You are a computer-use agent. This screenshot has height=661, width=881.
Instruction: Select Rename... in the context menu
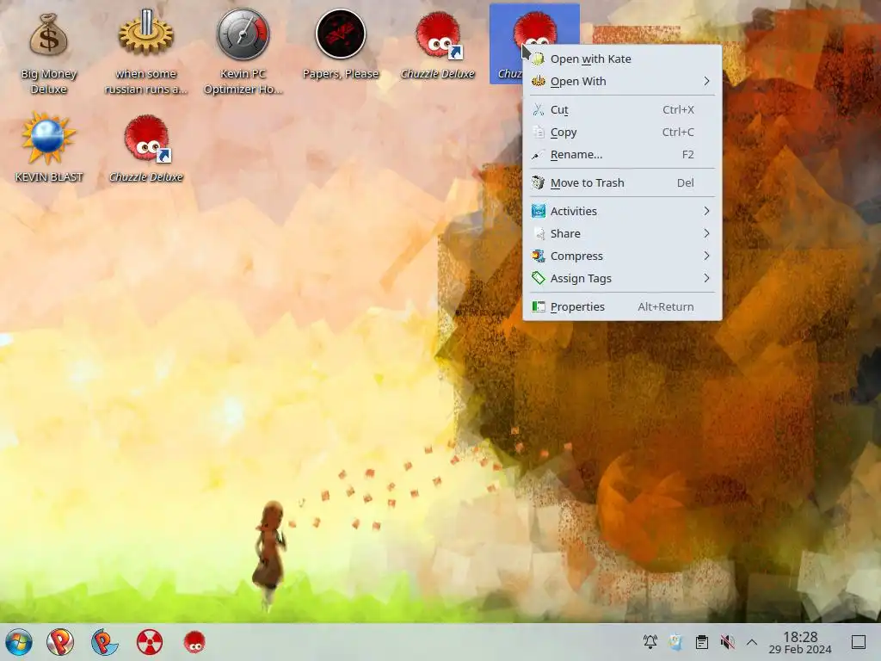point(622,155)
